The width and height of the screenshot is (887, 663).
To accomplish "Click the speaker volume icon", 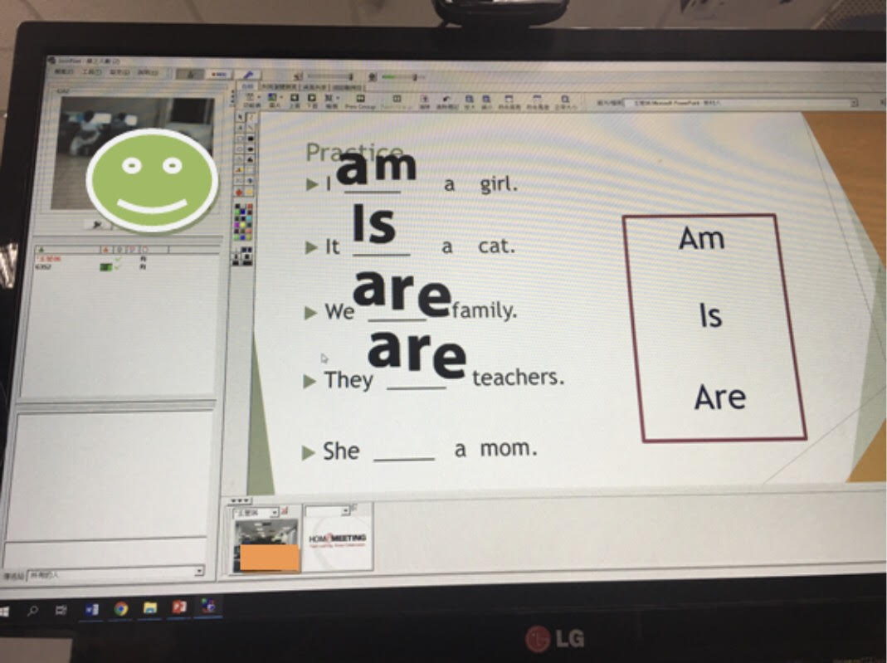I will [299, 76].
